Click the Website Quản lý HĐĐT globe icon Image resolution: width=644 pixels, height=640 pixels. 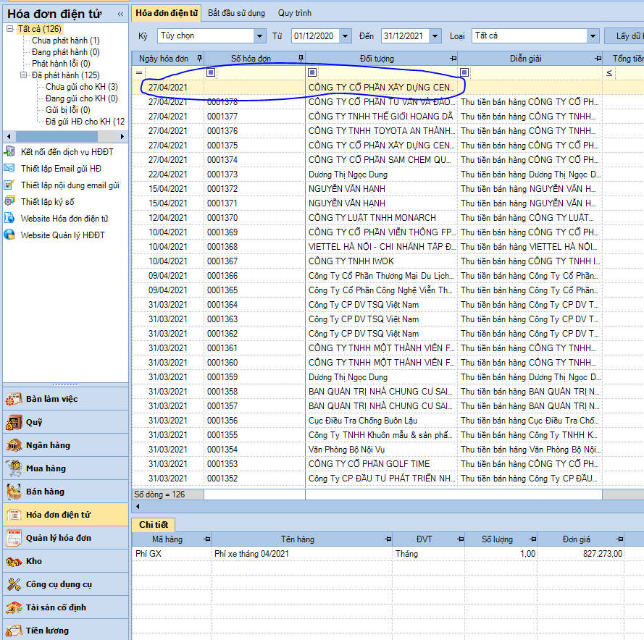pos(9,235)
